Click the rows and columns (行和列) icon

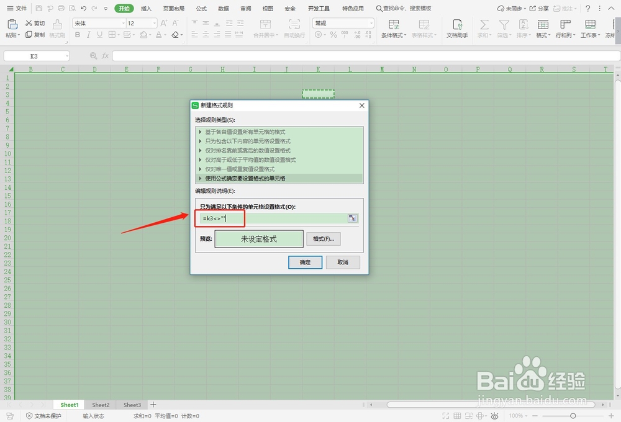[x=565, y=25]
